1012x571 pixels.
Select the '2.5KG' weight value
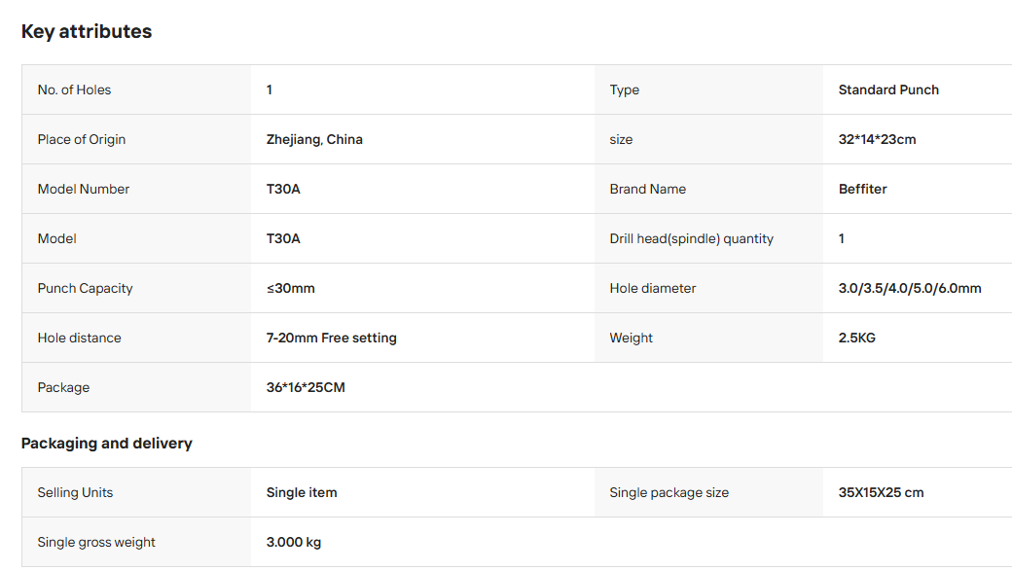856,339
